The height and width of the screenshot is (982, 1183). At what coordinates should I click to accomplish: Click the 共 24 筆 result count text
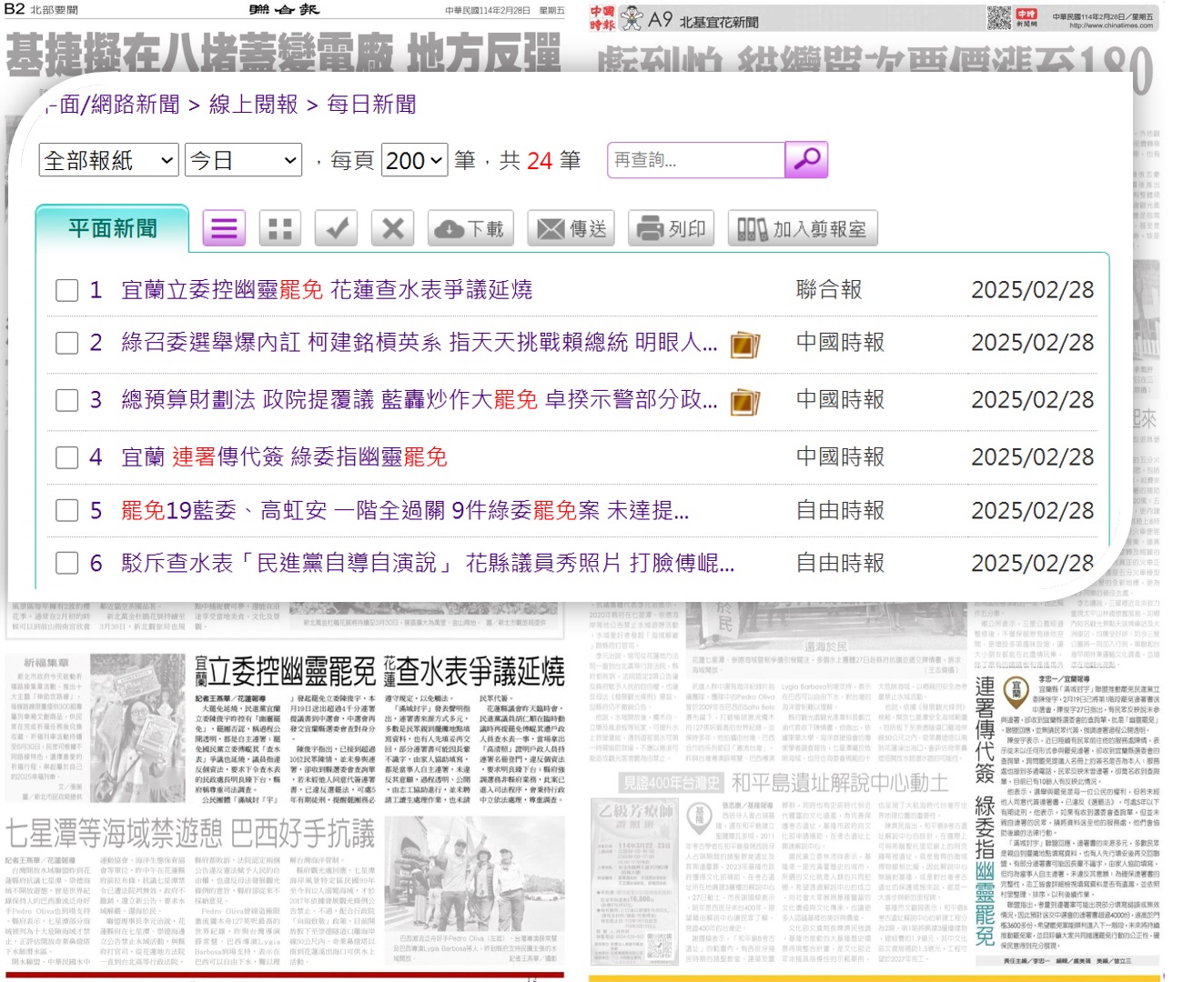pos(540,161)
